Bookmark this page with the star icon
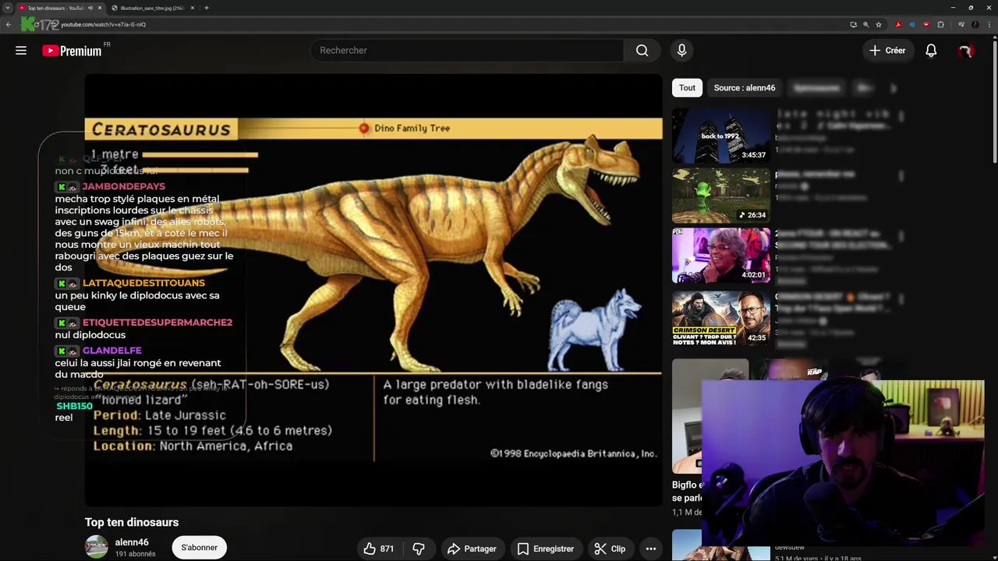The height and width of the screenshot is (561, 998). click(x=879, y=24)
